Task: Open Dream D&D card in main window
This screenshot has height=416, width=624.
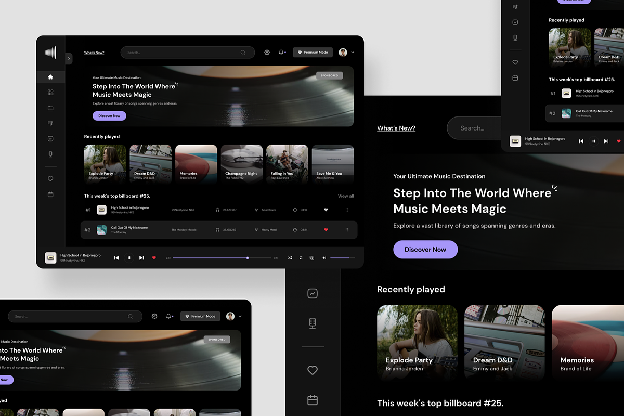Action: (151, 164)
